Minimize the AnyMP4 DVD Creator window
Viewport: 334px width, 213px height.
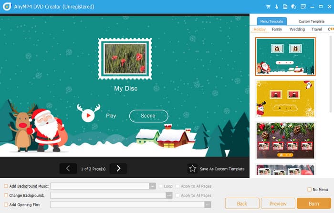tap(312, 7)
